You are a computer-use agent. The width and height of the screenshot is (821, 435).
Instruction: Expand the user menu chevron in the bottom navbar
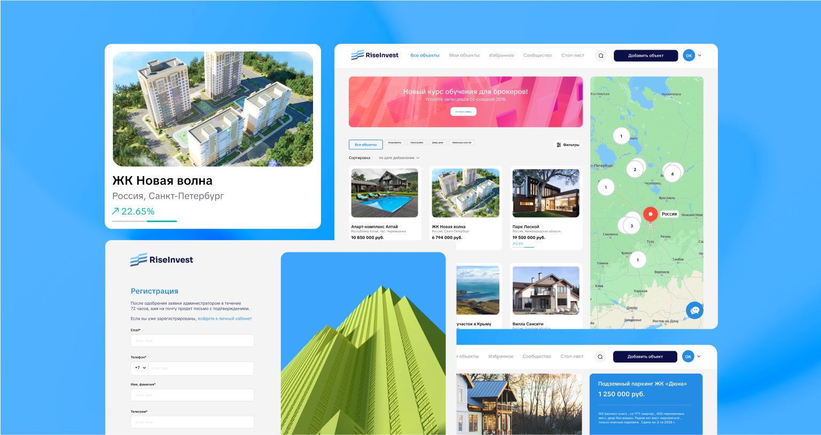coord(699,357)
